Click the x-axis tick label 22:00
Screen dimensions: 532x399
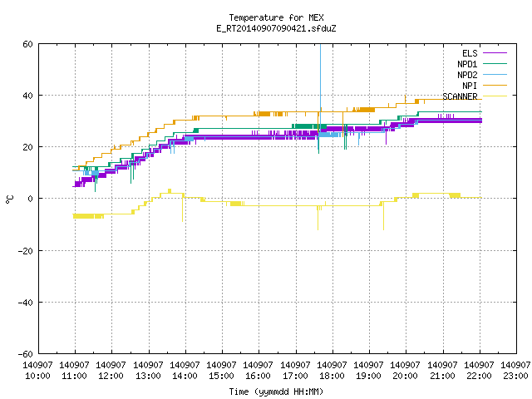(480, 376)
